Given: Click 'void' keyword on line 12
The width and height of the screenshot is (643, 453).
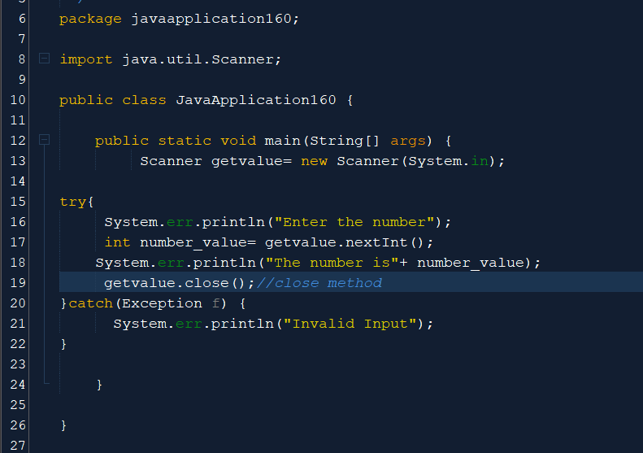Looking at the screenshot, I should [238, 141].
